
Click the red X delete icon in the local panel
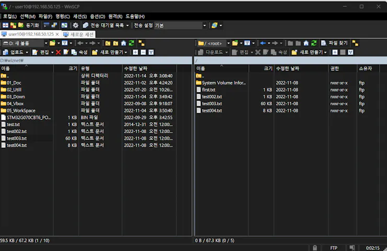click(58, 52)
